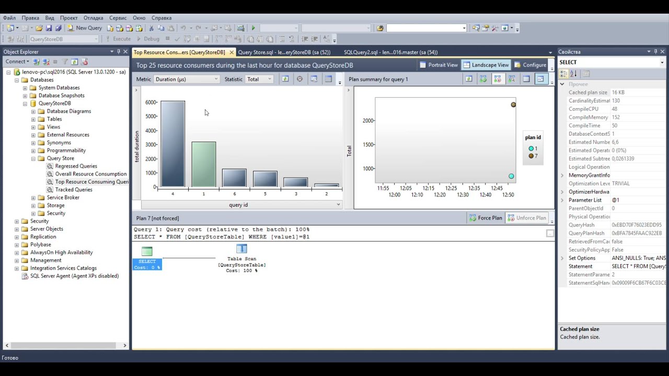Switch to Landscape View
This screenshot has height=376, width=669.
click(486, 65)
